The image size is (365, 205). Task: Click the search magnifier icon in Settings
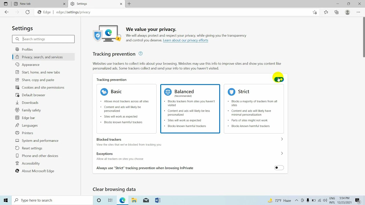point(17,39)
